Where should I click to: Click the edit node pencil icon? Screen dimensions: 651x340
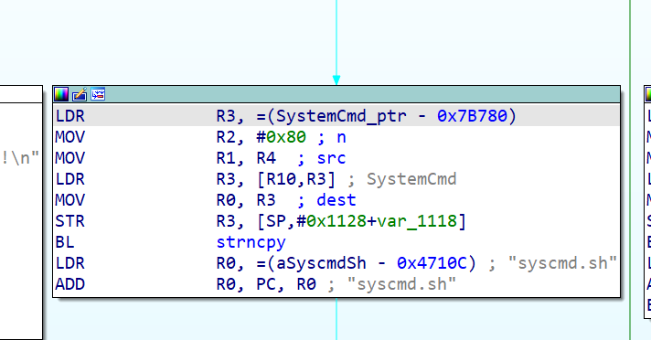click(80, 95)
